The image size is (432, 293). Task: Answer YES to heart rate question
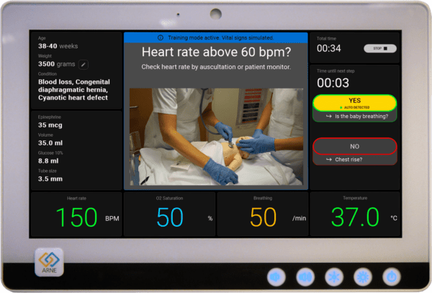click(x=354, y=103)
